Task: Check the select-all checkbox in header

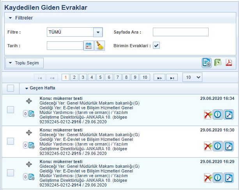Action: (x=11, y=88)
